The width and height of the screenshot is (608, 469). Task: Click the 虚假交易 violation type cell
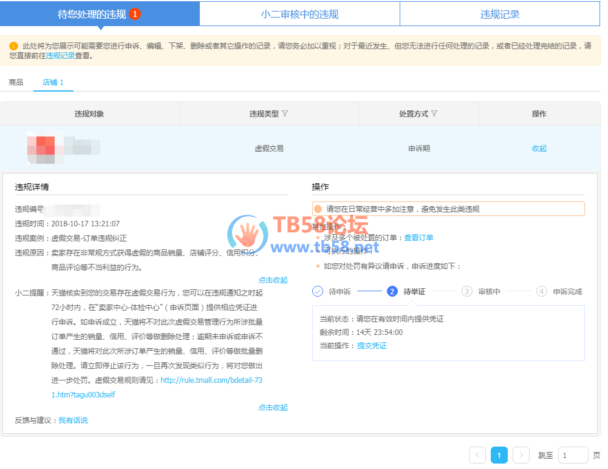(269, 148)
